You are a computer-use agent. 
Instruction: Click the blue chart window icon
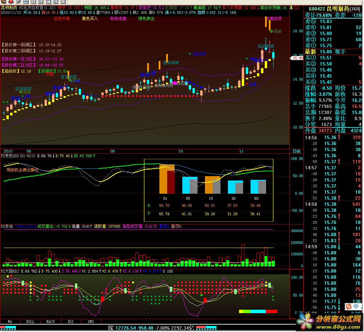(x=41, y=2)
